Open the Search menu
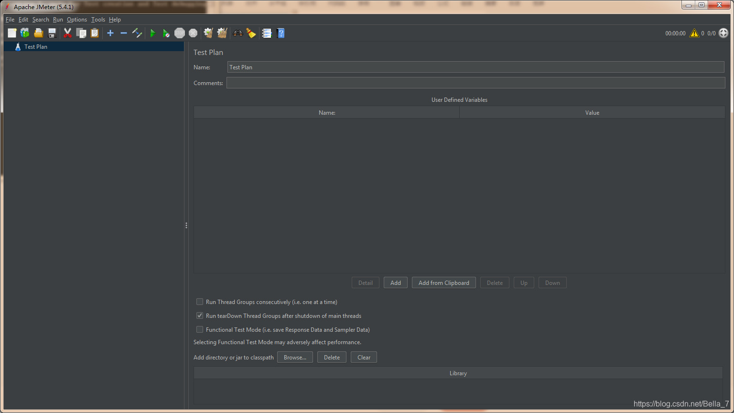This screenshot has height=413, width=734. (41, 20)
